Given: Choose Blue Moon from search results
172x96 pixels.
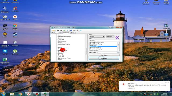Looking at the screenshot, I should tap(94, 45).
